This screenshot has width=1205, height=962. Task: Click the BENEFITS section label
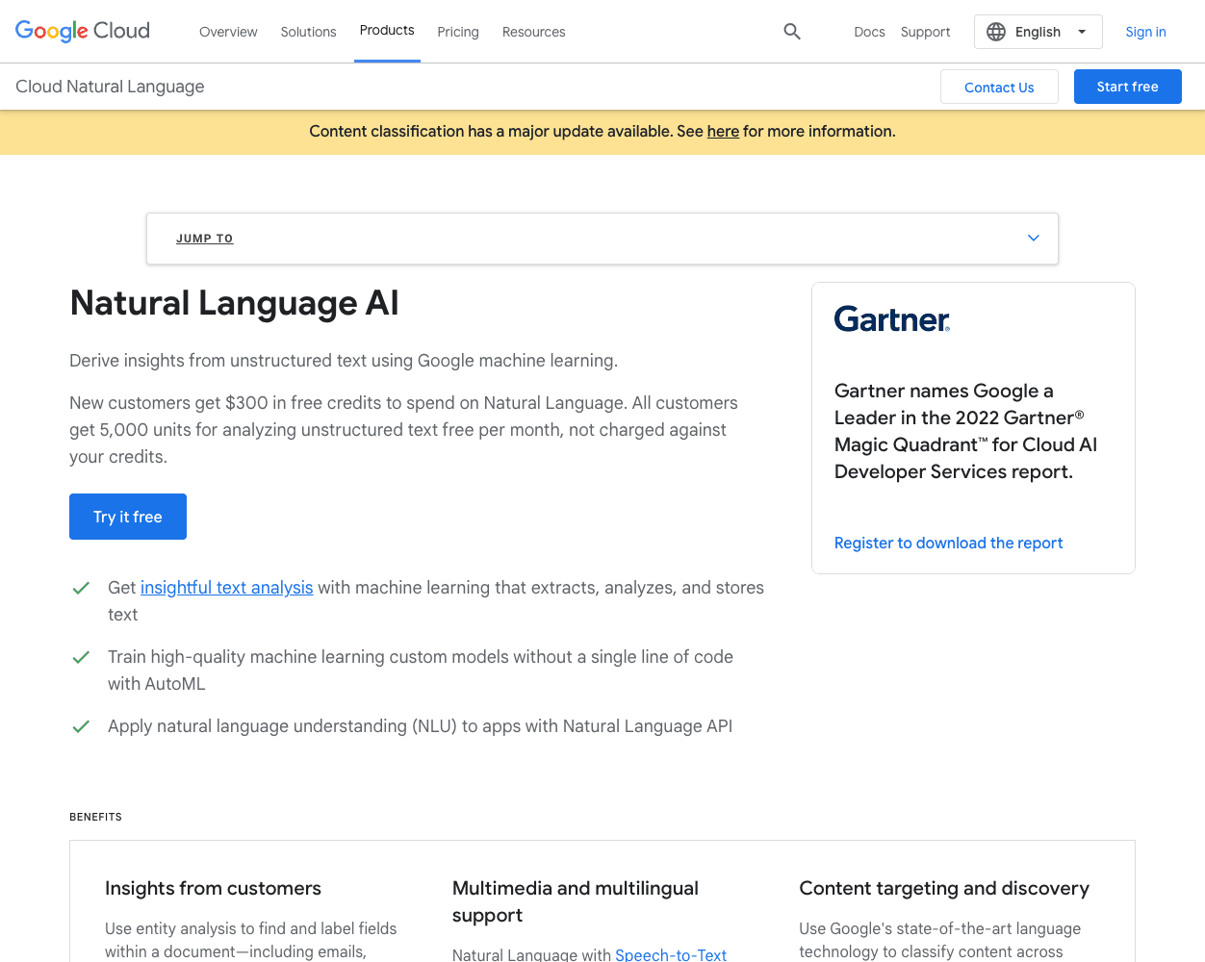pos(95,817)
